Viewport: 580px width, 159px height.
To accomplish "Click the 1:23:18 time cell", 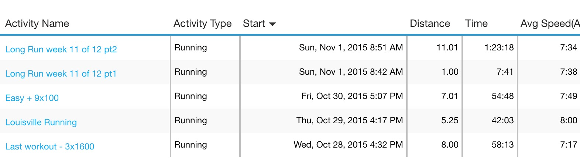I will point(499,47).
